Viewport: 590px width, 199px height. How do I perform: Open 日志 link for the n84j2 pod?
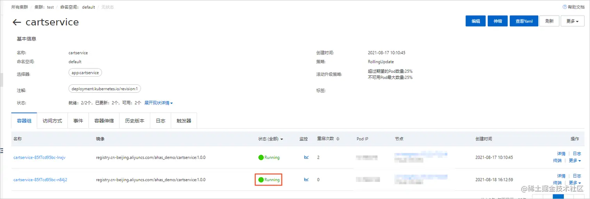(x=577, y=176)
